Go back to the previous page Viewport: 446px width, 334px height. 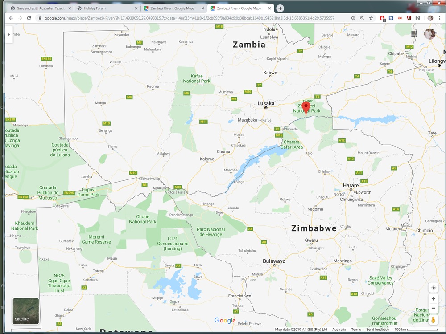click(x=11, y=18)
